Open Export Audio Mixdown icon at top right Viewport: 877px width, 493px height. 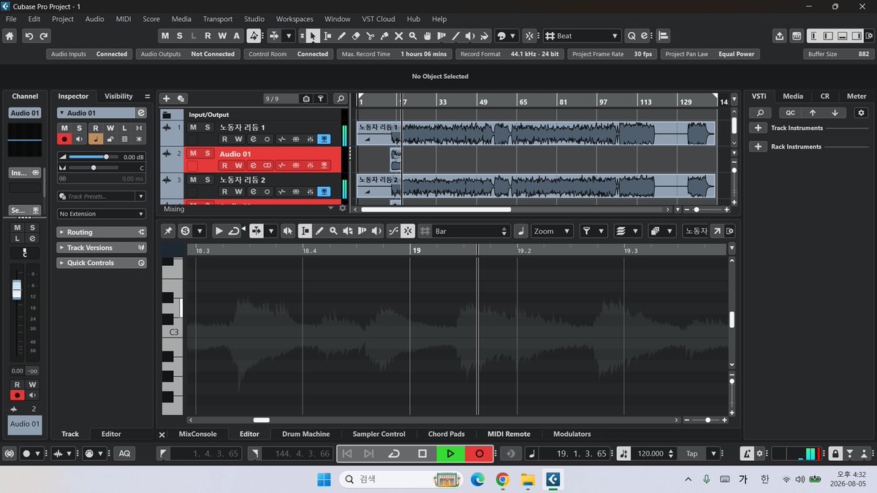(780, 36)
